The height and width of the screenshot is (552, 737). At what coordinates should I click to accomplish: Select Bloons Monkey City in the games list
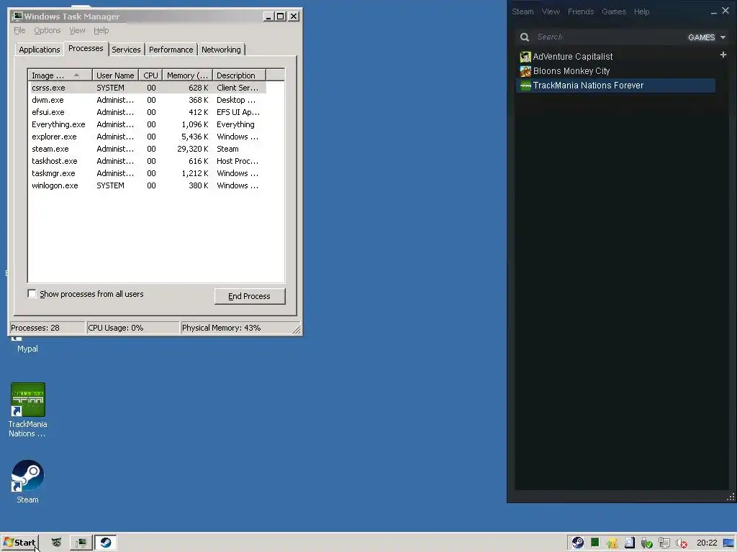(616, 71)
